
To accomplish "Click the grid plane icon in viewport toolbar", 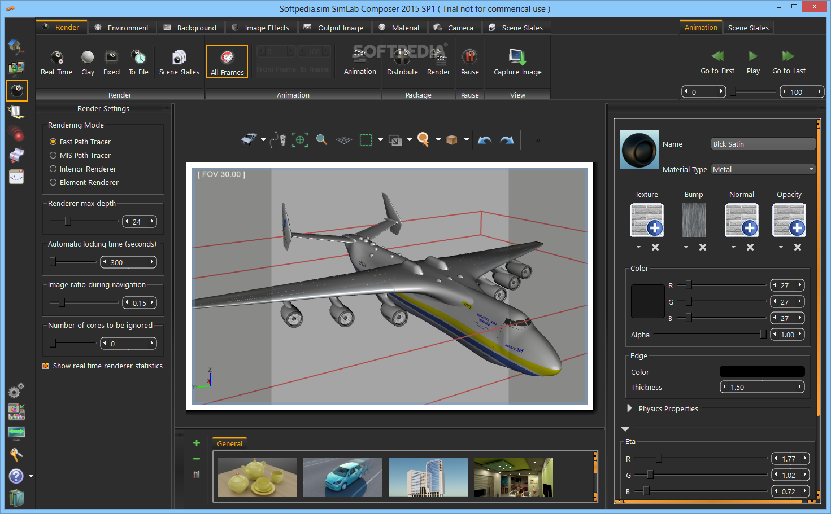I will pyautogui.click(x=343, y=140).
